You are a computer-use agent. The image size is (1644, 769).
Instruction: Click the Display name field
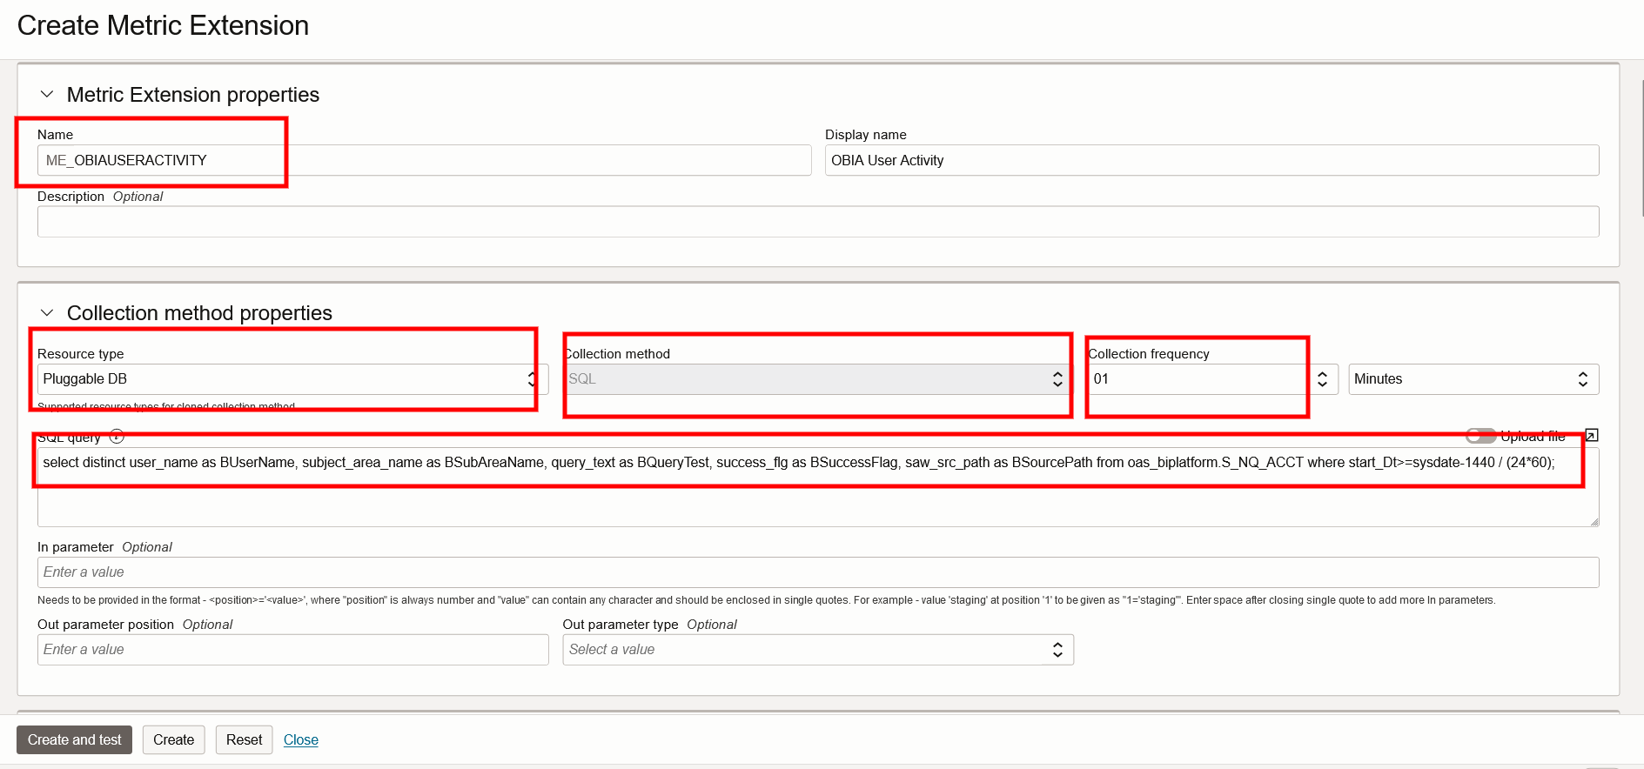[x=1211, y=160]
